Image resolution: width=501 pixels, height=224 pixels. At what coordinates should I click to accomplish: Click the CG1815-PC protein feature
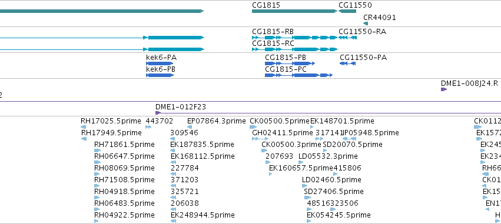pos(298,75)
